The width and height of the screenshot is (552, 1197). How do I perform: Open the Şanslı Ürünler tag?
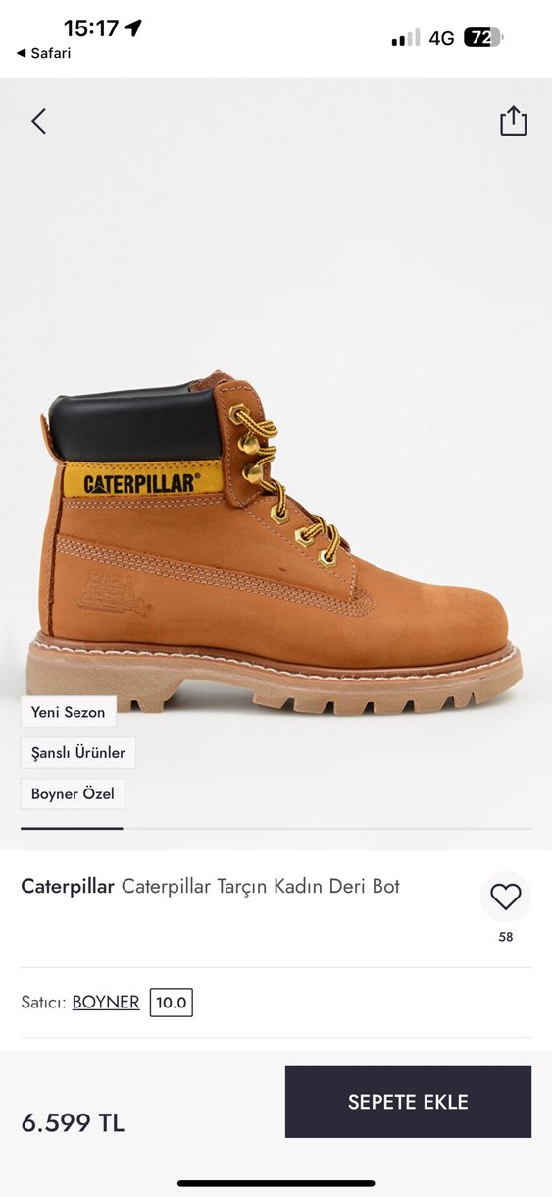78,753
